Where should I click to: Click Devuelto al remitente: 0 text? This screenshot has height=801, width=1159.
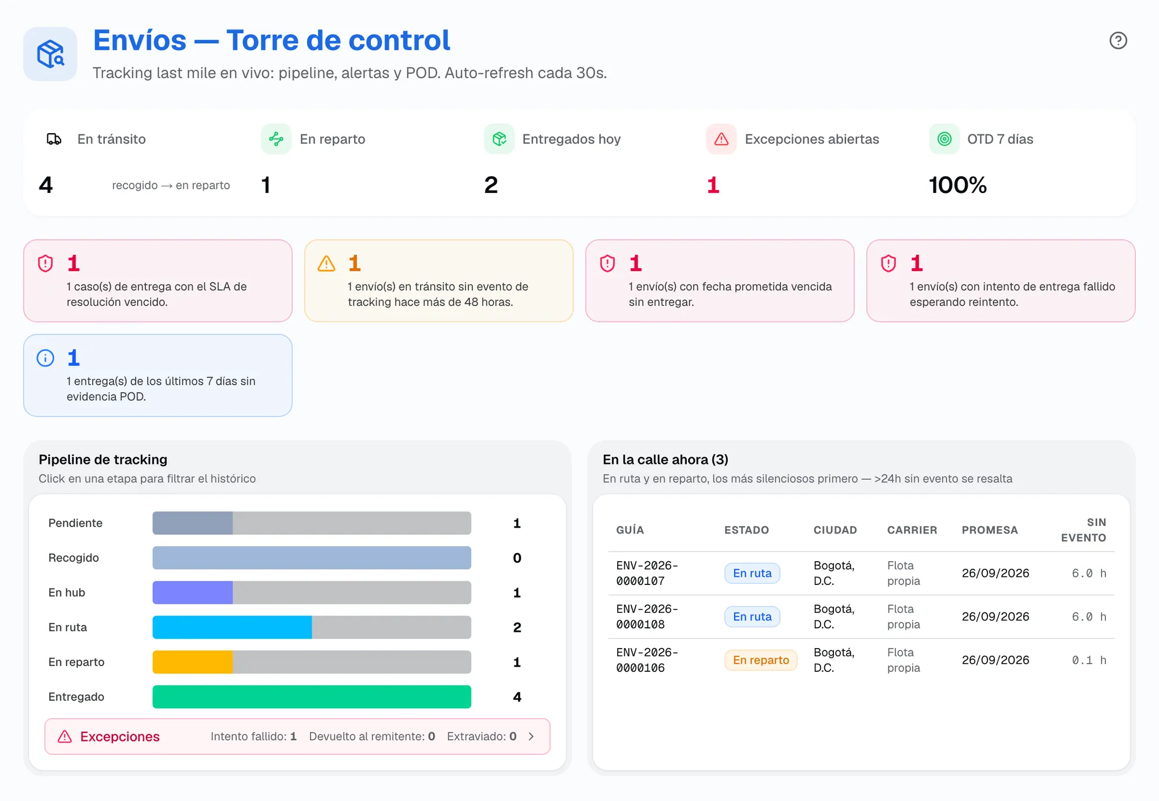point(372,737)
